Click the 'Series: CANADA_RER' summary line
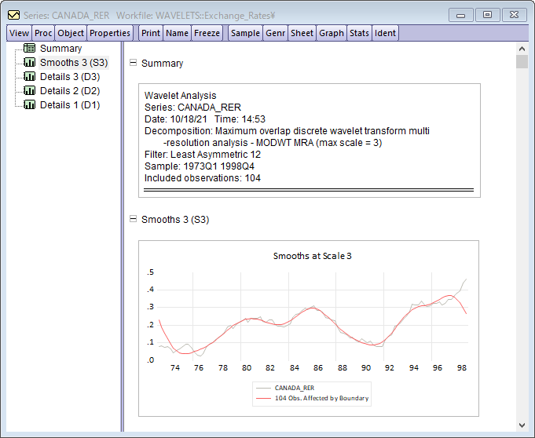 click(x=192, y=108)
